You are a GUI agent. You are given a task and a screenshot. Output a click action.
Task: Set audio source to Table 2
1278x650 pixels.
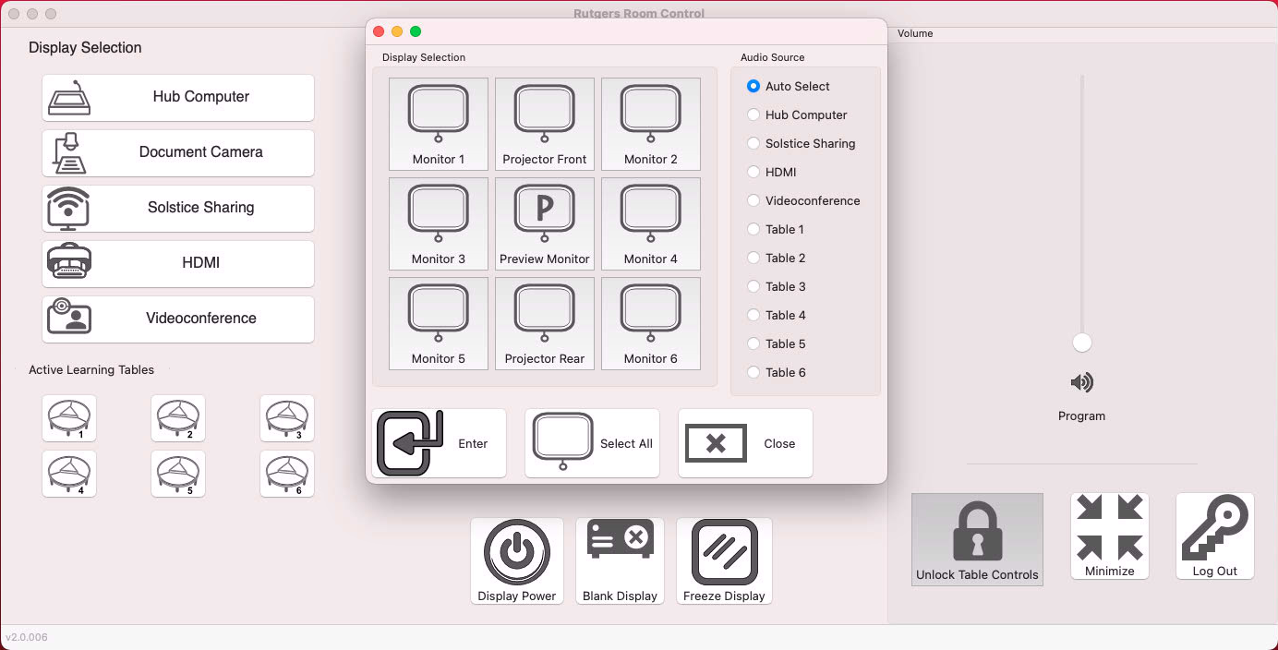pos(753,258)
